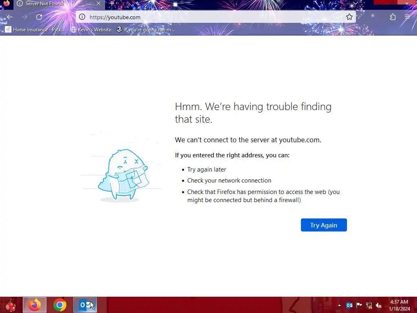Click the "Try again later" text
Viewport: 417px width, 313px height.
point(206,170)
